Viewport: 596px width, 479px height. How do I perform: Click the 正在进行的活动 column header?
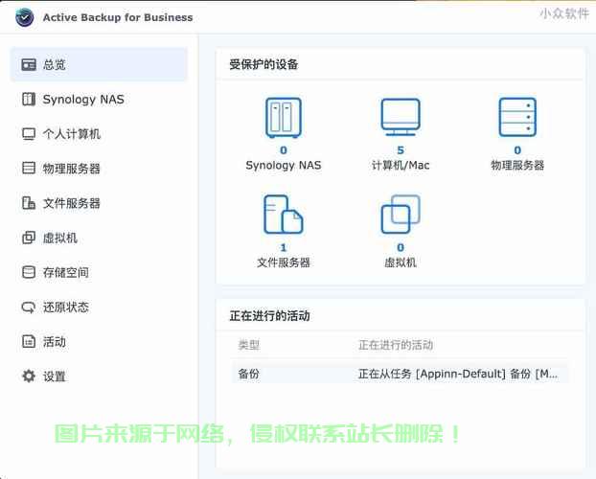396,345
